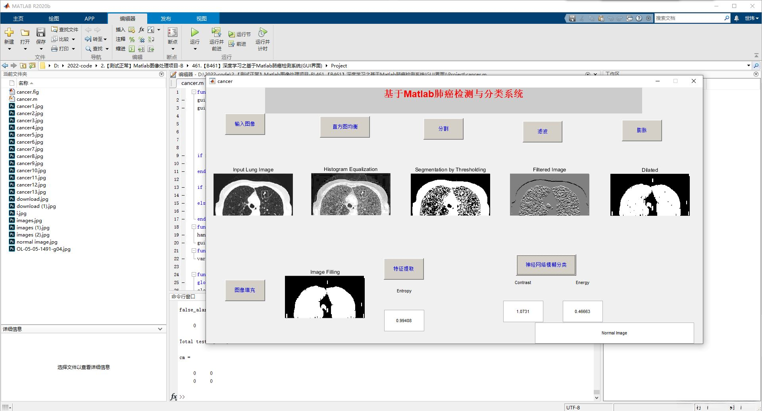Click the Input Lung Image thumbnail
The image size is (762, 411).
point(253,194)
